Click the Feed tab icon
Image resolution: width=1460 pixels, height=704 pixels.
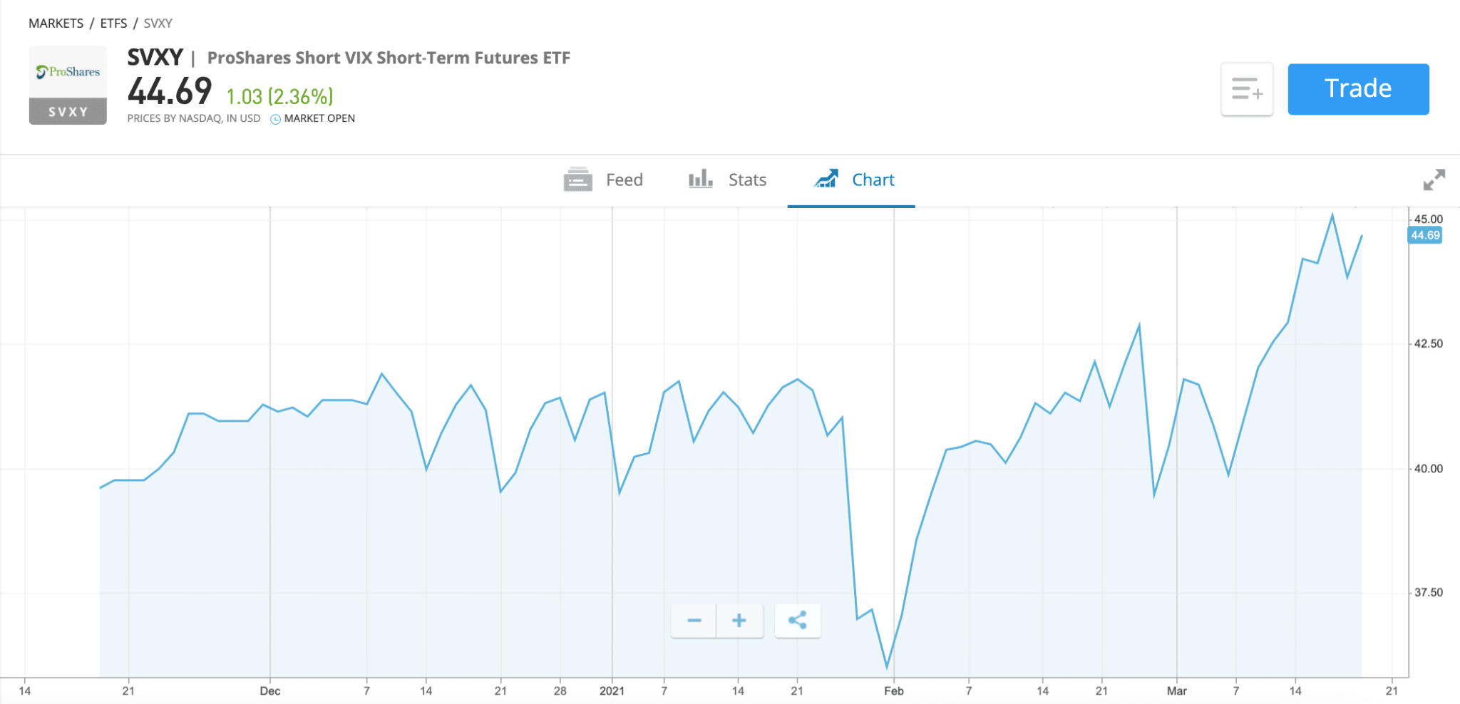coord(577,180)
